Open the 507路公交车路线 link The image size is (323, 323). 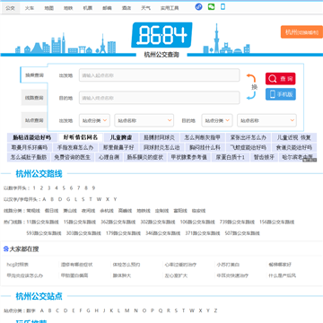point(242,233)
